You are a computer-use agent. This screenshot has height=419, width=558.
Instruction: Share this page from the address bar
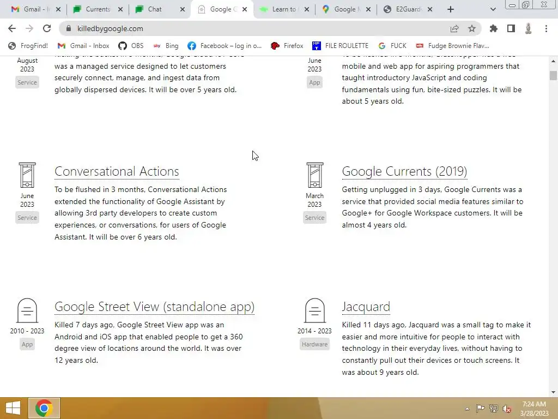(x=454, y=28)
